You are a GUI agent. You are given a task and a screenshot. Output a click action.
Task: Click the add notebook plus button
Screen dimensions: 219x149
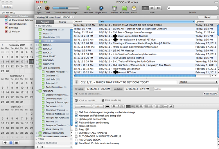tap(38, 147)
